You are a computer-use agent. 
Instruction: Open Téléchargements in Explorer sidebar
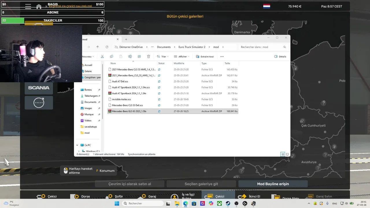click(x=90, y=96)
